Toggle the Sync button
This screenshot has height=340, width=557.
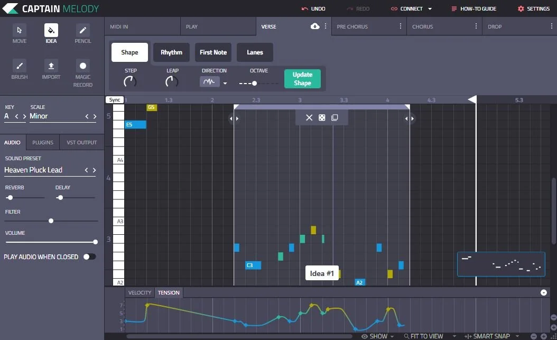click(x=114, y=100)
